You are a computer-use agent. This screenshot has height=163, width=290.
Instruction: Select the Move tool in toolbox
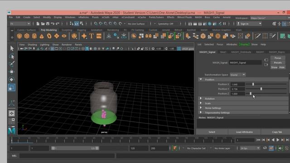tap(12, 72)
